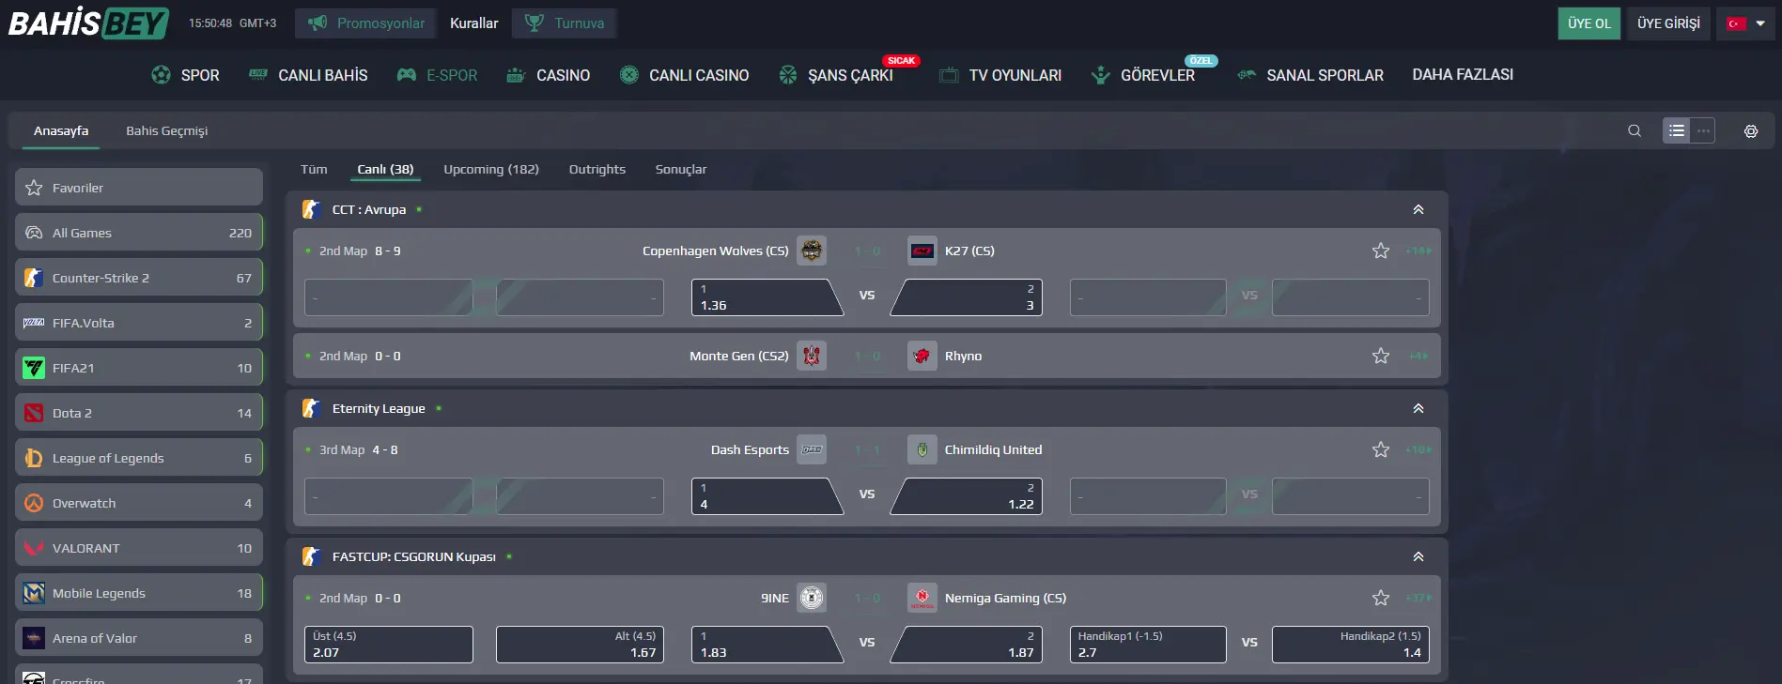Image resolution: width=1782 pixels, height=684 pixels.
Task: Filter by Counter-Strike 2
Action: (139, 278)
